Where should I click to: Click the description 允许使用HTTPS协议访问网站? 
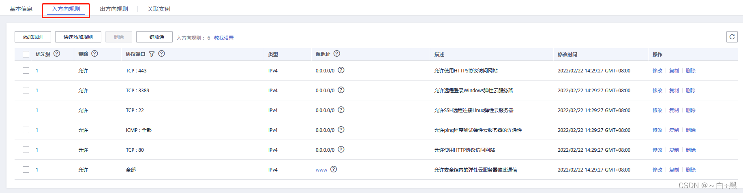(x=466, y=70)
